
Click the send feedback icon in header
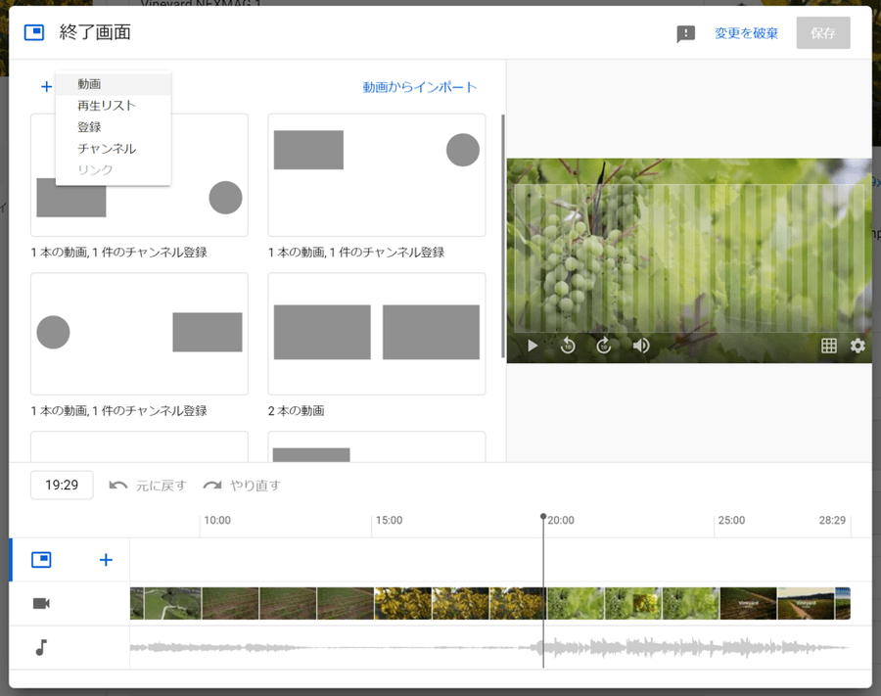(686, 33)
